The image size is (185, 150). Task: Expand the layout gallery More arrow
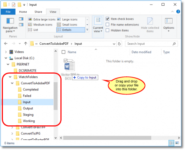[x=87, y=30]
